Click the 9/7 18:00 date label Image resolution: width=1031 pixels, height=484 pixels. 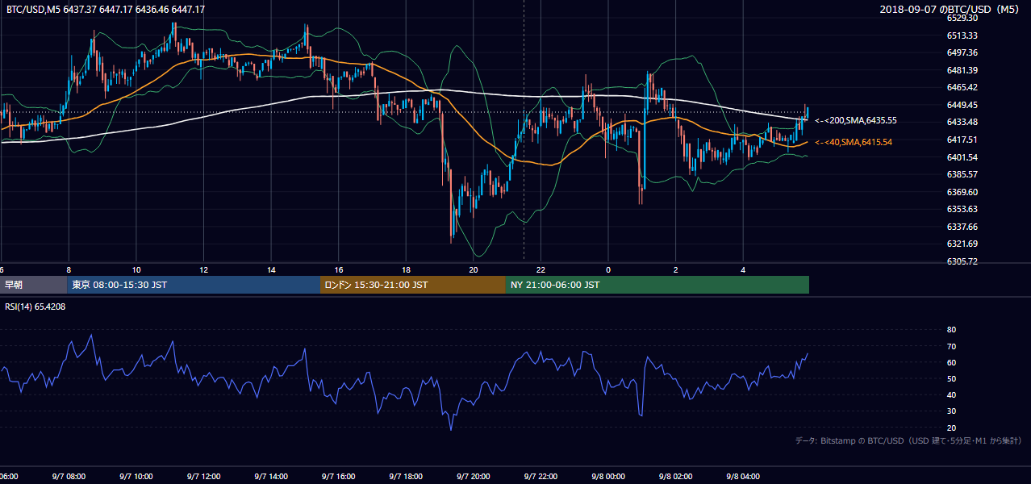click(406, 477)
